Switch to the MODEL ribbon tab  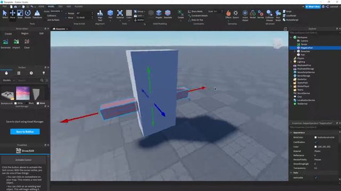tap(51, 6)
